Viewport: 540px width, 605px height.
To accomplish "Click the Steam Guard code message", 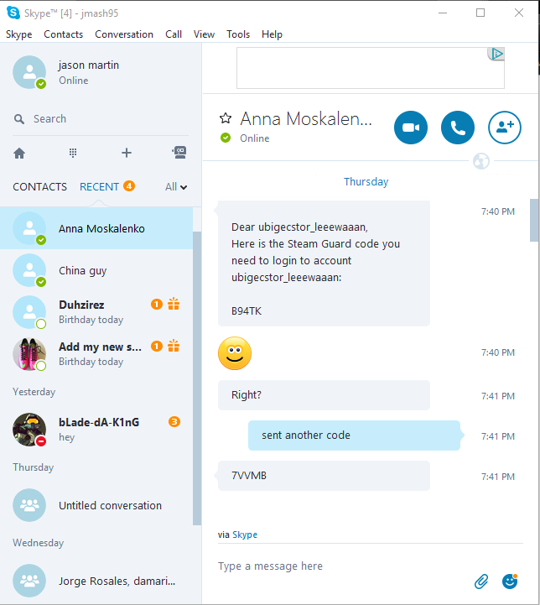I will (x=324, y=263).
